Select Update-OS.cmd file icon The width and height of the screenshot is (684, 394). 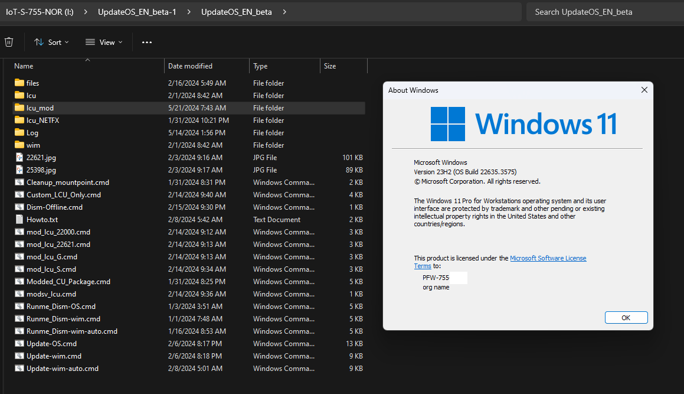coord(19,343)
